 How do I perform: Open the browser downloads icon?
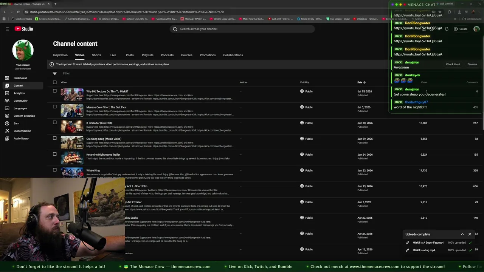point(459,12)
